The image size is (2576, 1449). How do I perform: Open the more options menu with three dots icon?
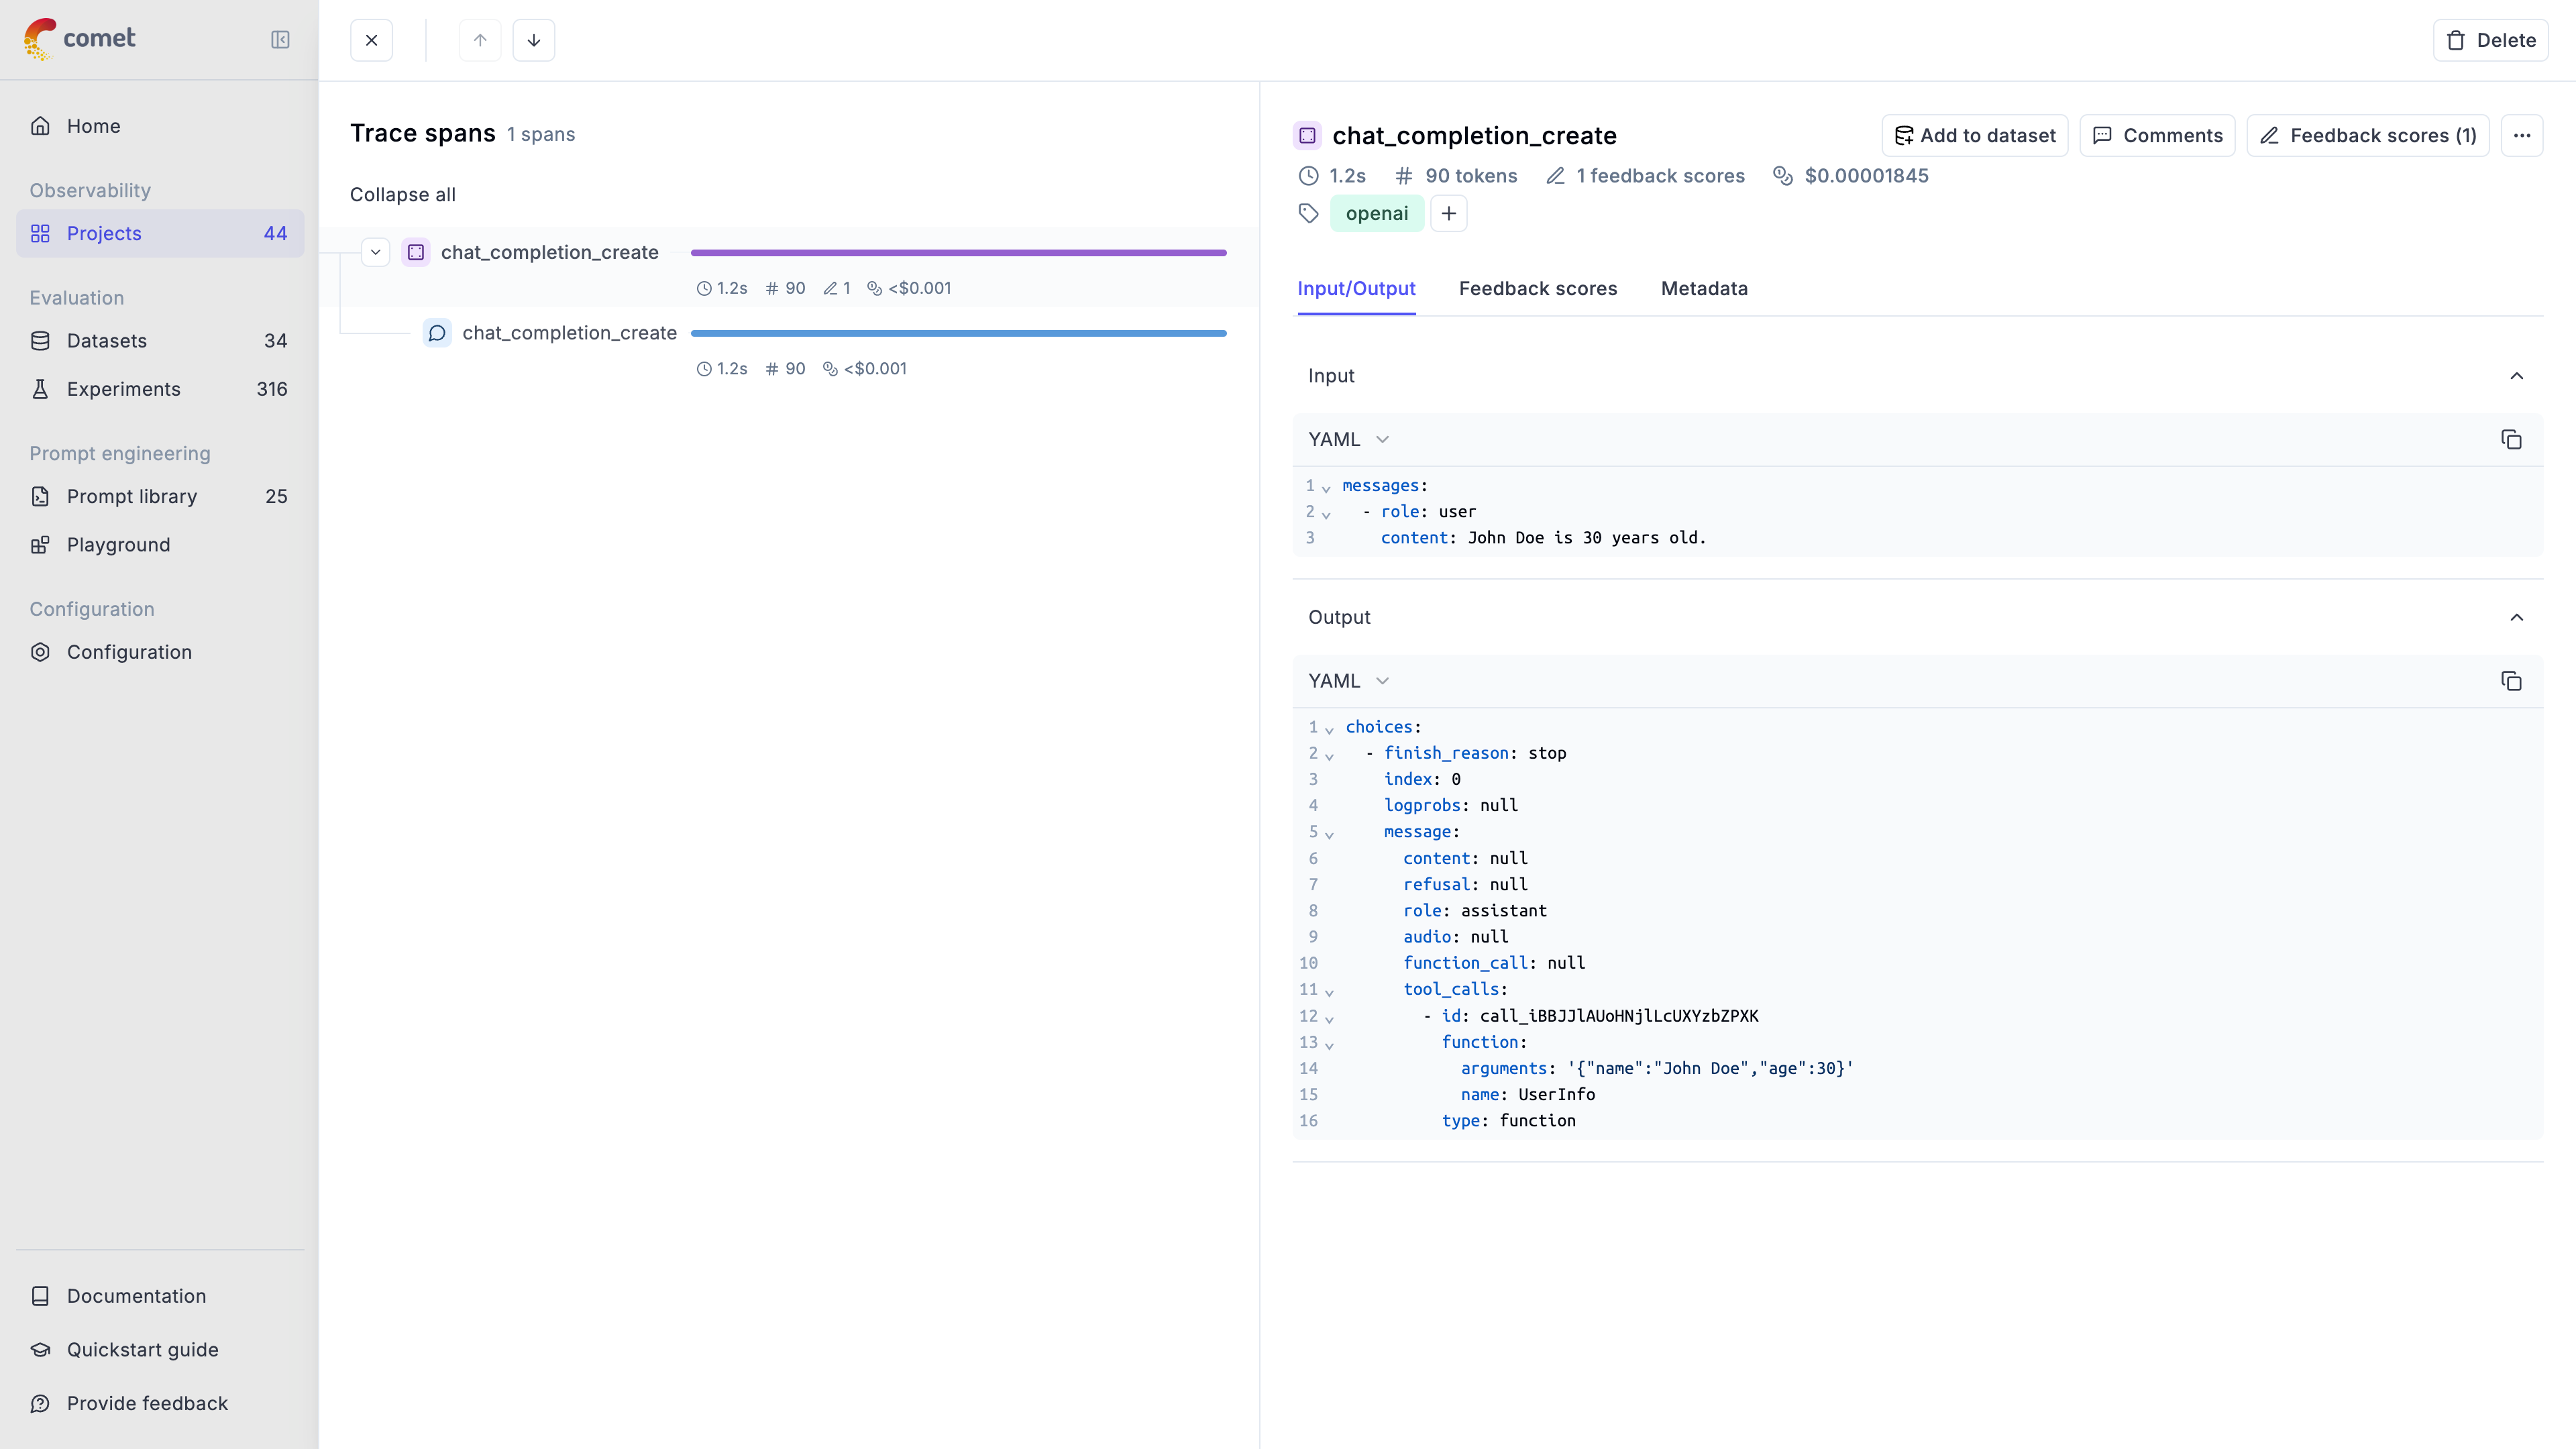[x=2523, y=135]
